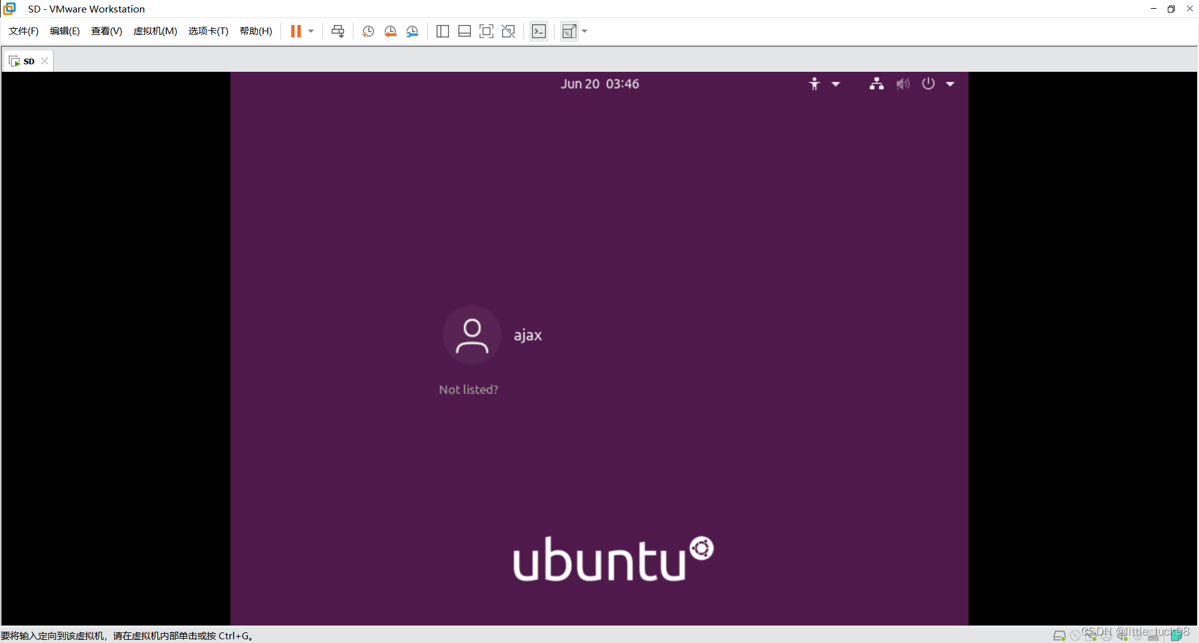Screen dimensions: 1199x643
Task: Expand the stretch guest options arrow
Action: 585,31
